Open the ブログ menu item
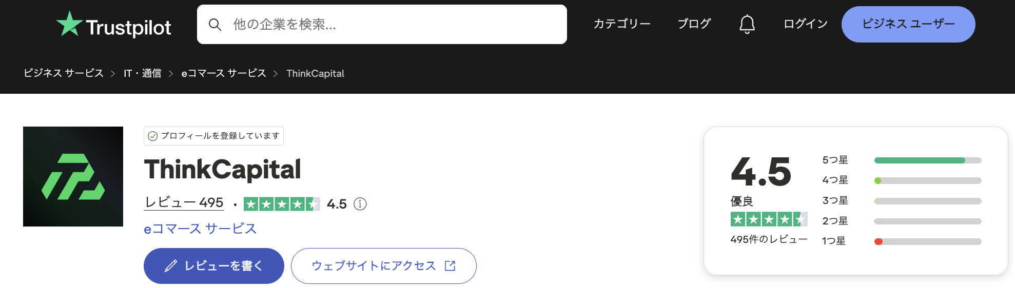The image size is (1015, 288). (694, 24)
